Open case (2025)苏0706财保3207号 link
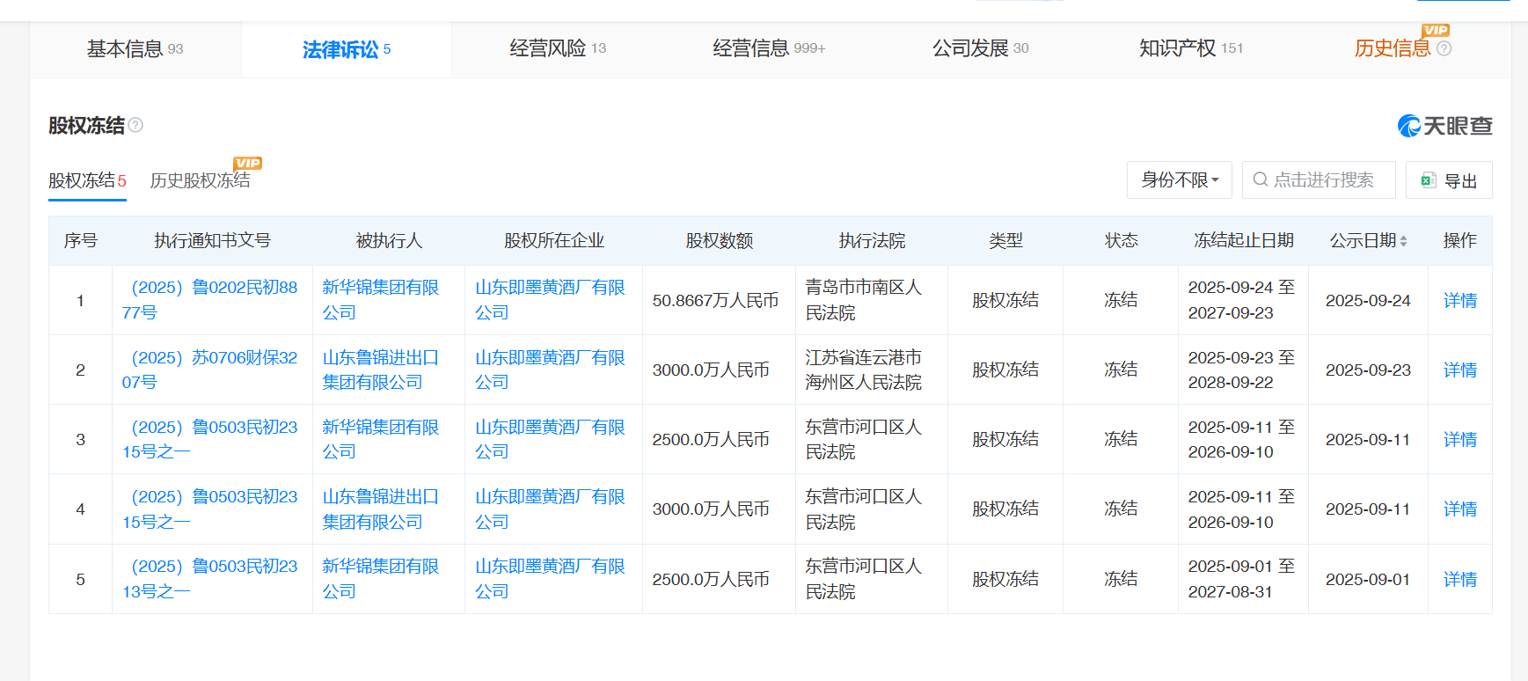Image resolution: width=1528 pixels, height=681 pixels. point(210,370)
